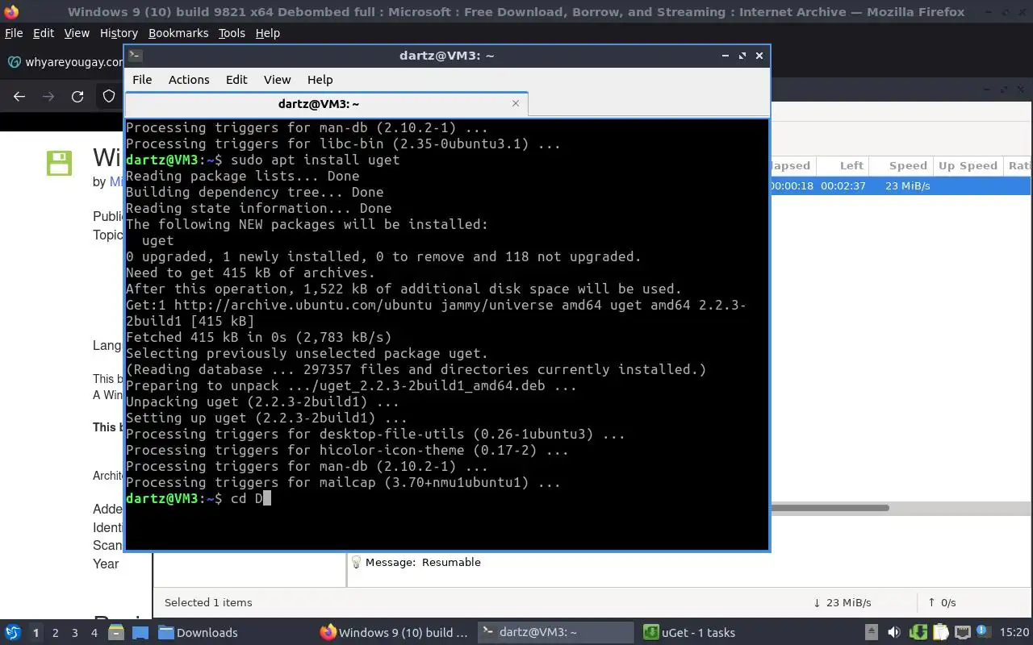The width and height of the screenshot is (1033, 645).
Task: Click the uGet horizontal scrollbar
Action: coord(830,508)
